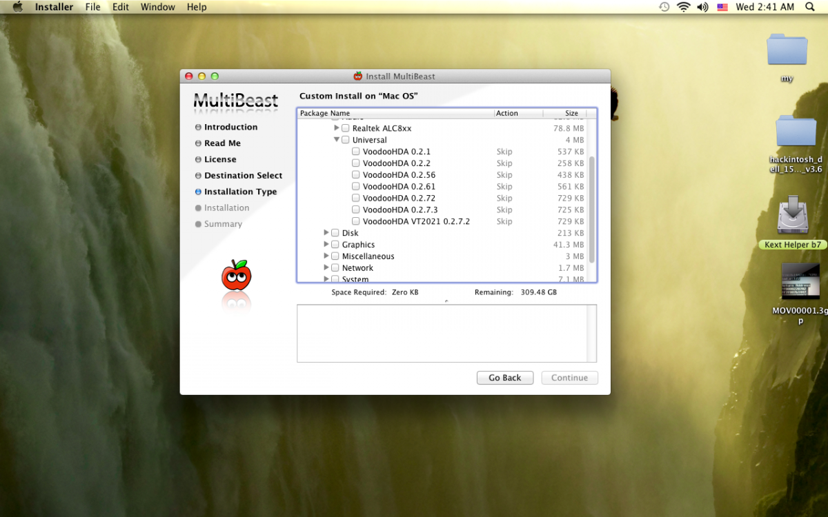
Task: Open the hackintosh_dell folder icon
Action: pyautogui.click(x=796, y=131)
